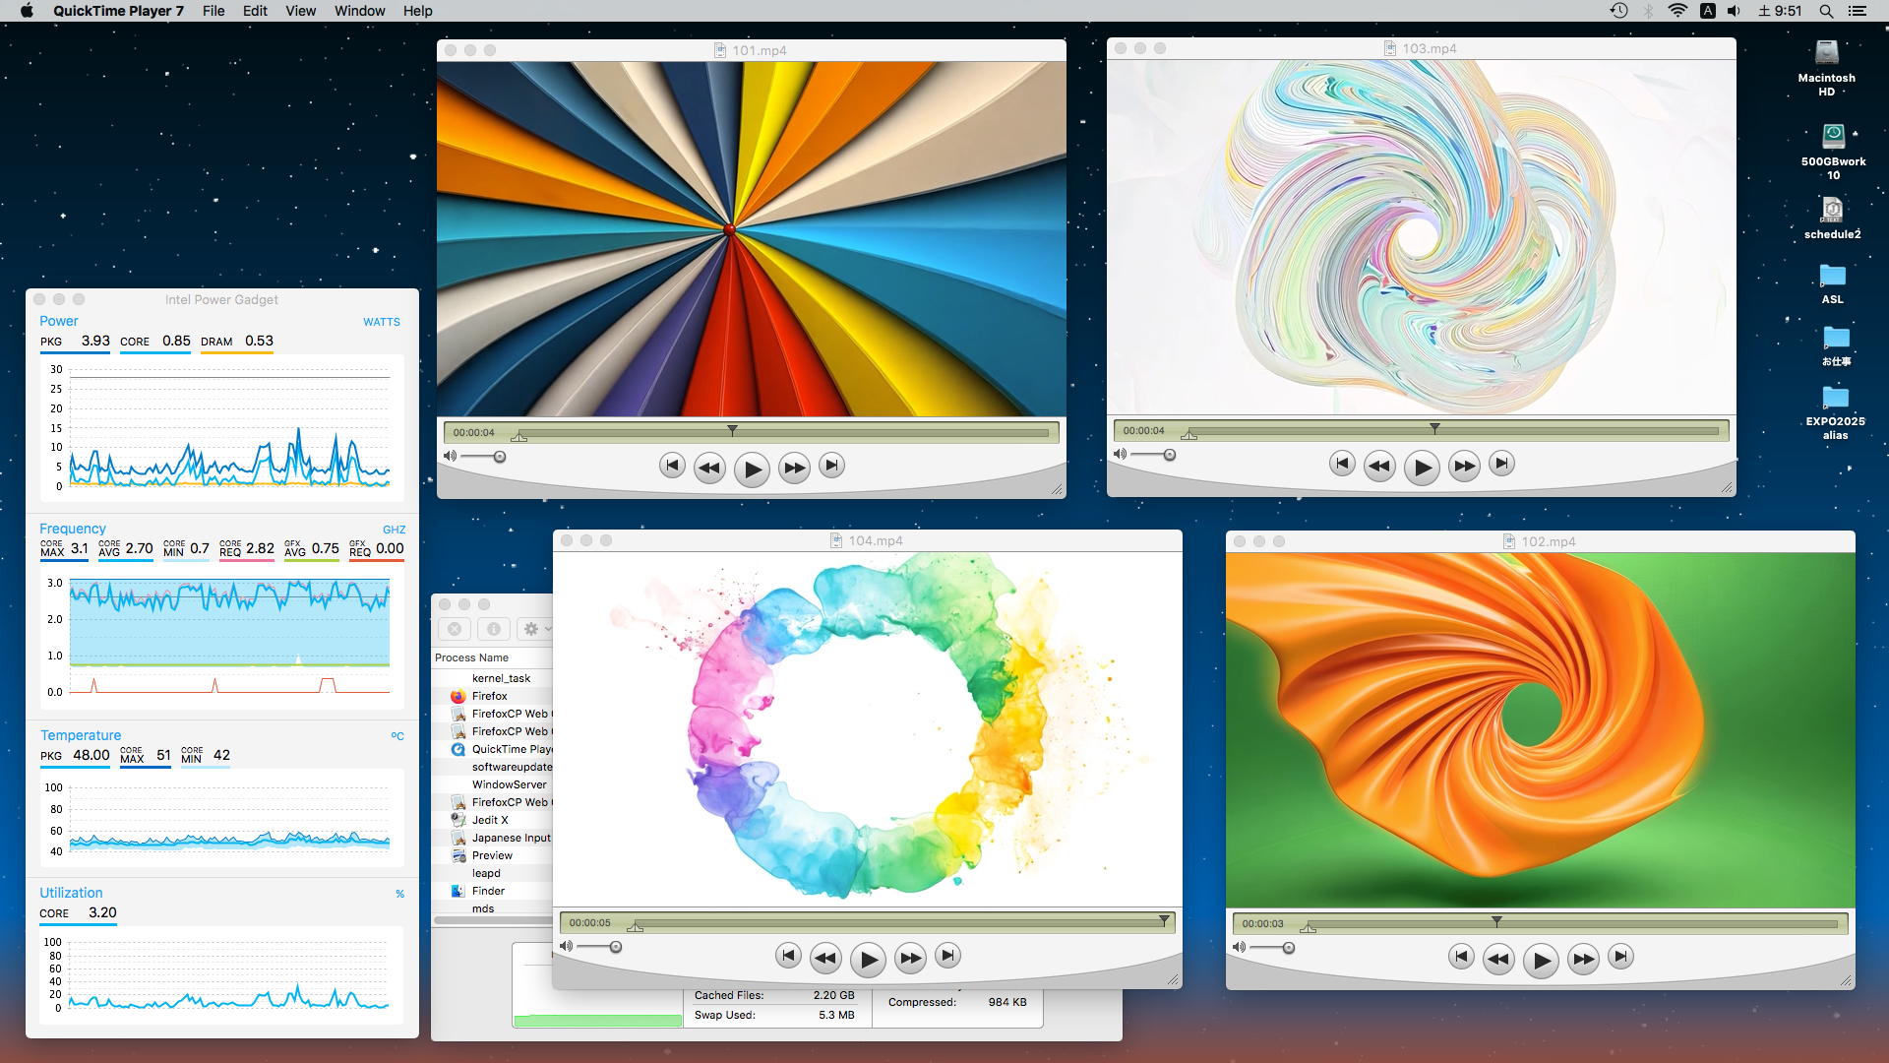Click the 102.mp4 timeline playhead marker
Viewport: 1889px width, 1063px height.
pyautogui.click(x=1496, y=921)
